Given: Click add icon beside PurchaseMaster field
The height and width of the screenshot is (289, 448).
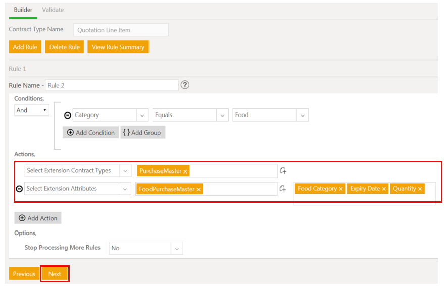Looking at the screenshot, I should 283,171.
